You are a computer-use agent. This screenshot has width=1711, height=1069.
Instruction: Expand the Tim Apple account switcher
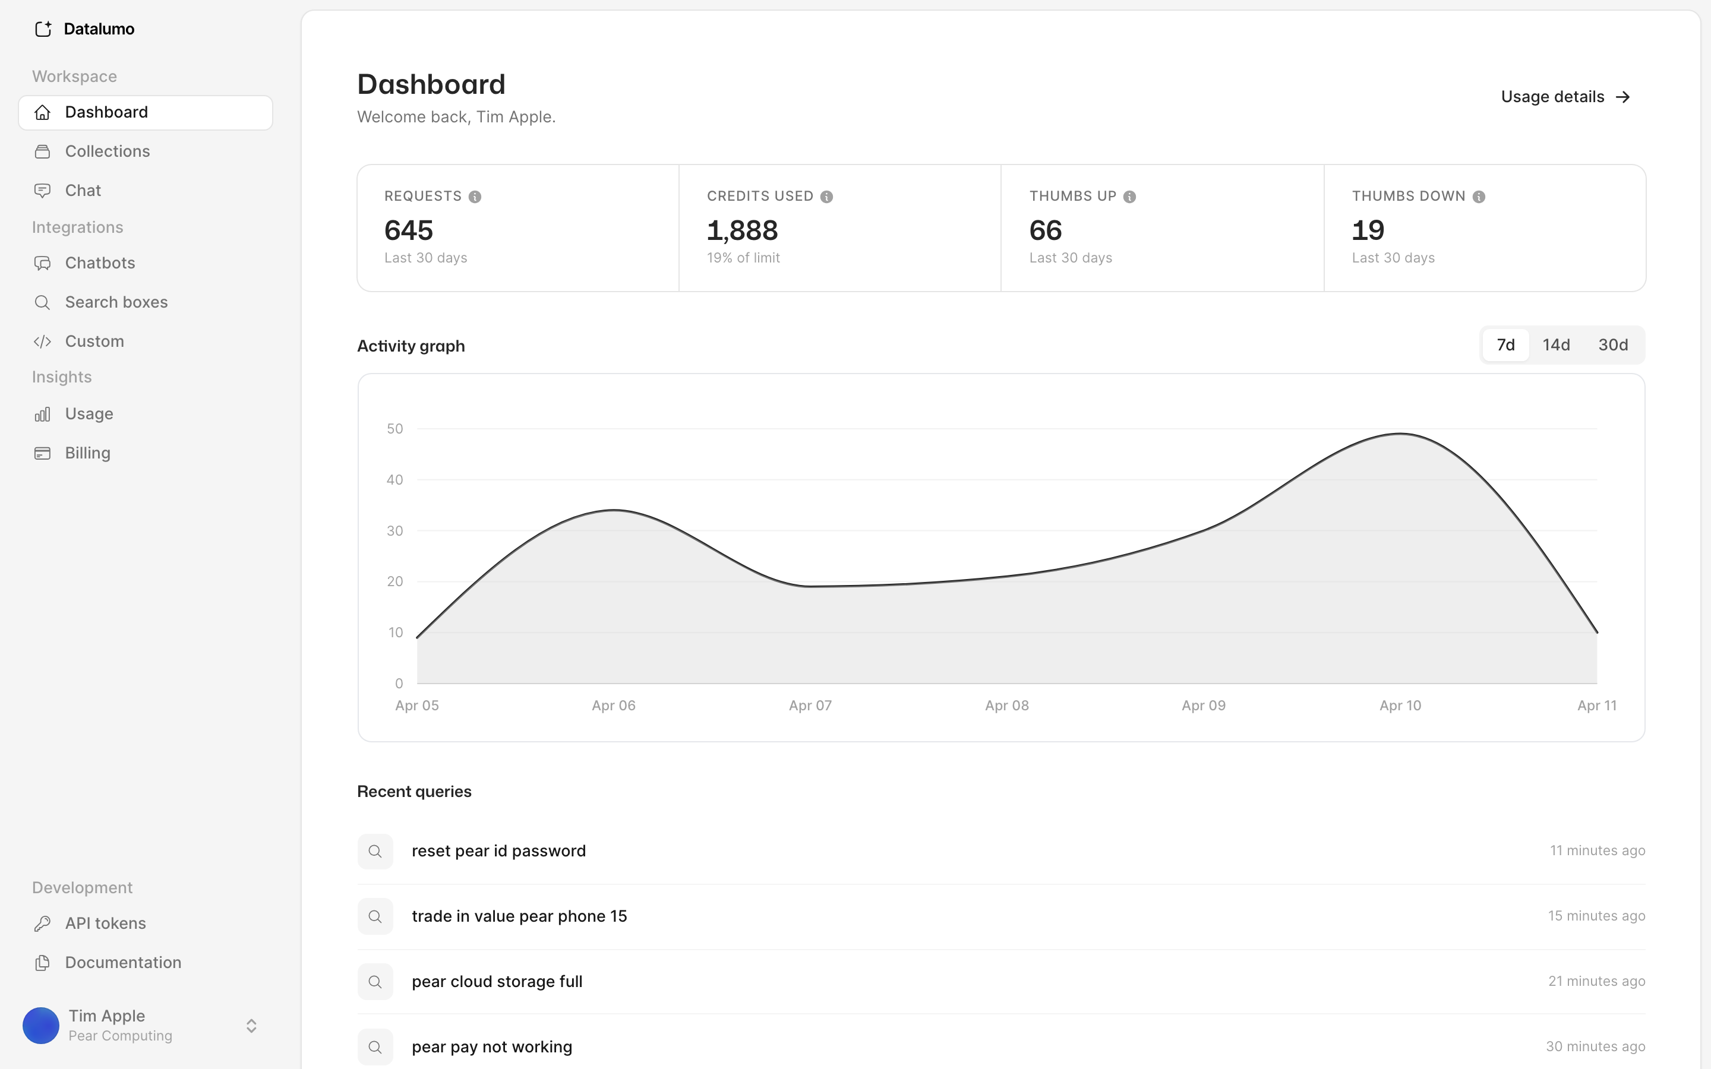[x=251, y=1025]
